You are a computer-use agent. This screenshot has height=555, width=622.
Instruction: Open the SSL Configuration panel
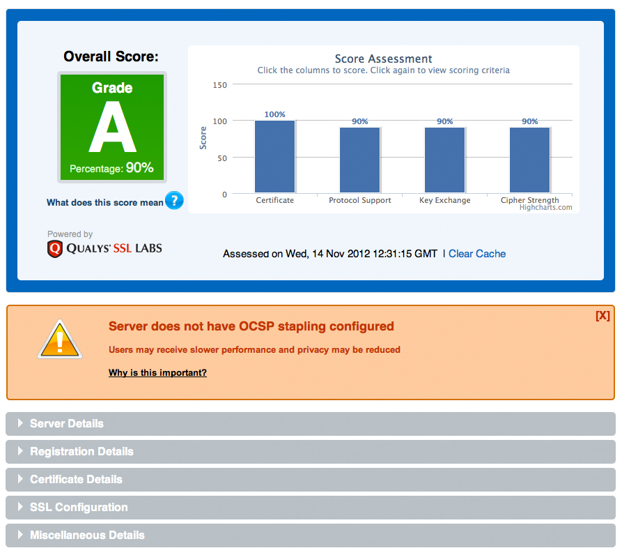click(79, 508)
